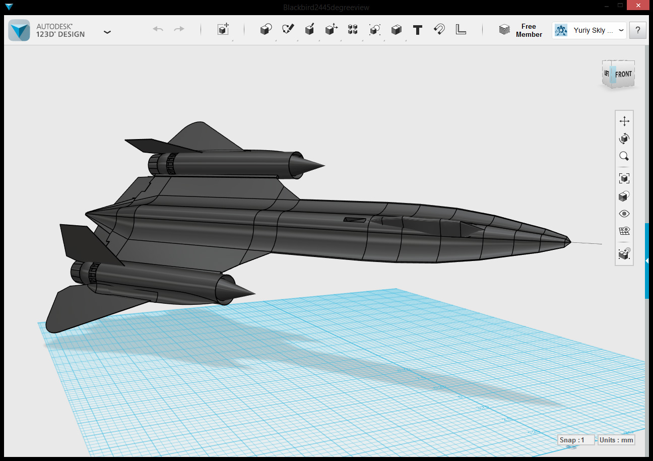
Task: Click the Units : mm button
Action: [x=616, y=440]
